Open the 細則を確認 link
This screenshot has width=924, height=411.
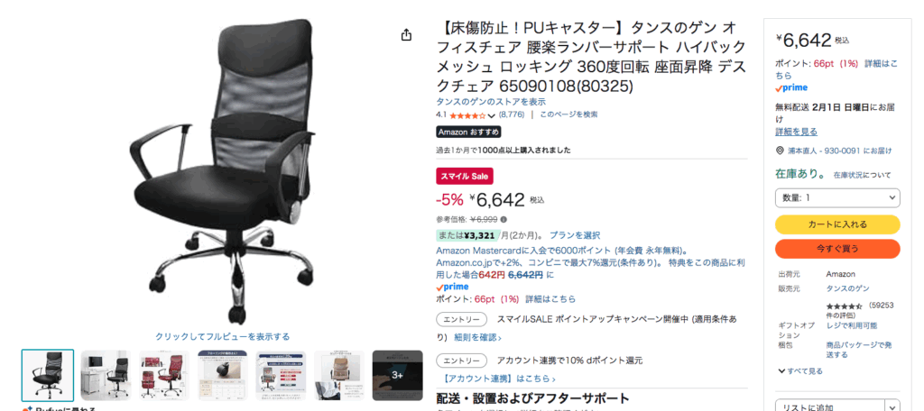click(x=477, y=337)
